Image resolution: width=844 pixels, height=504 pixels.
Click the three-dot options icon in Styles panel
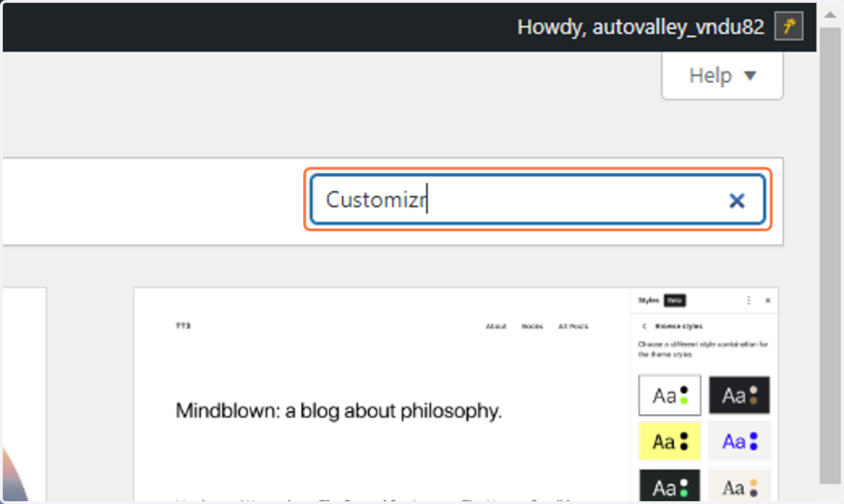(748, 300)
